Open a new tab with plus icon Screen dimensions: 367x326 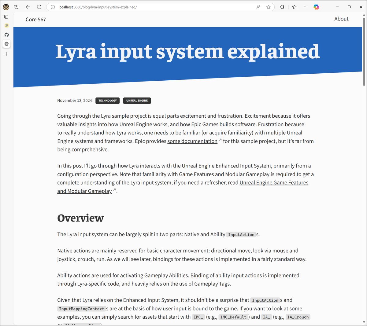point(6,54)
